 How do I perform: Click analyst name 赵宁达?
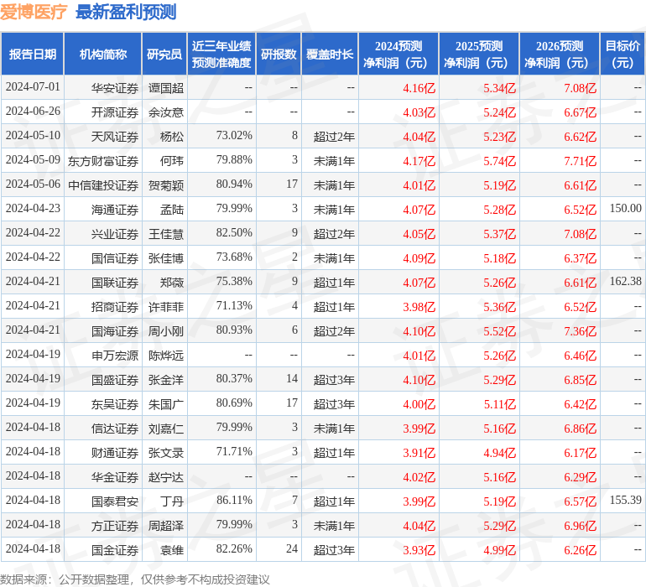166,477
